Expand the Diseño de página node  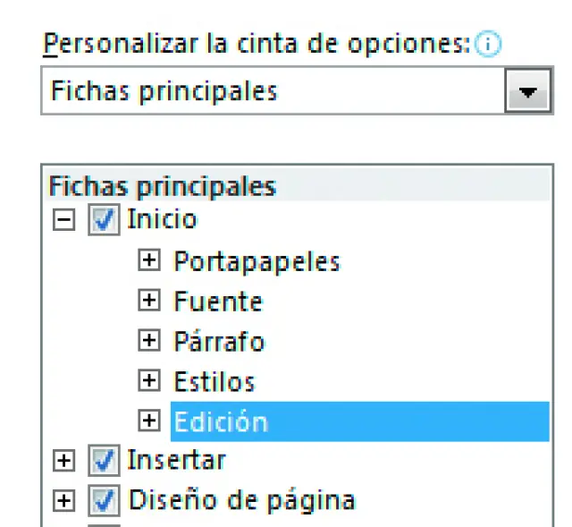[62, 501]
